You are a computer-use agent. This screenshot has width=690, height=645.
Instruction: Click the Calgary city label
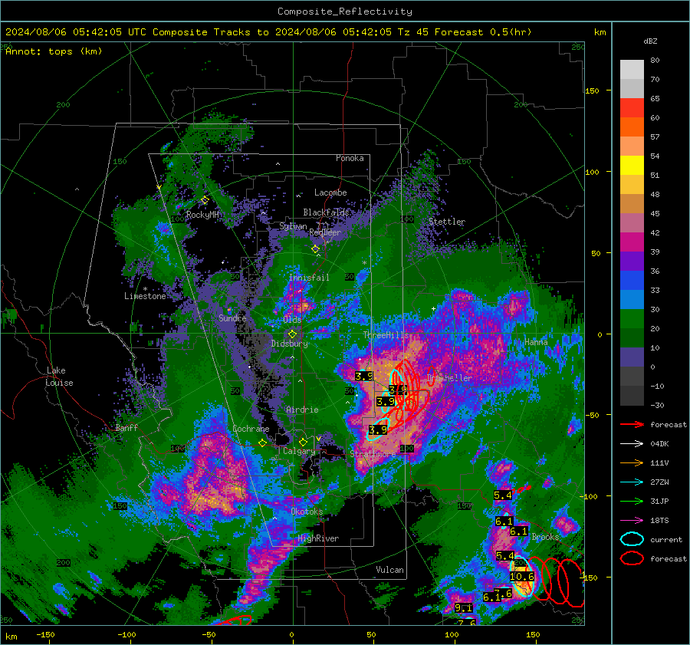coord(299,451)
